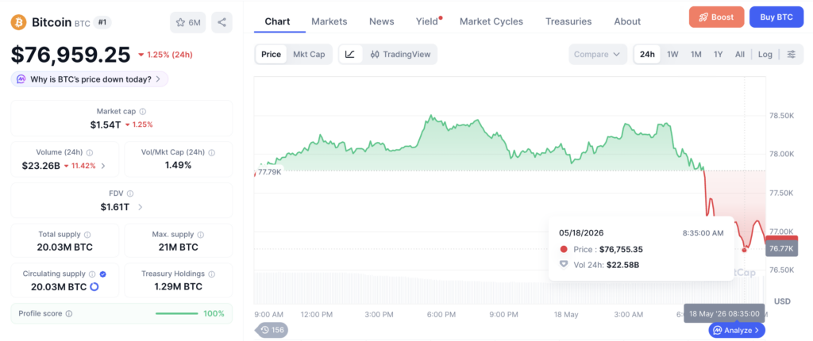Click the 21M BTC max supply value
Screen dimensions: 813x341
(179, 247)
